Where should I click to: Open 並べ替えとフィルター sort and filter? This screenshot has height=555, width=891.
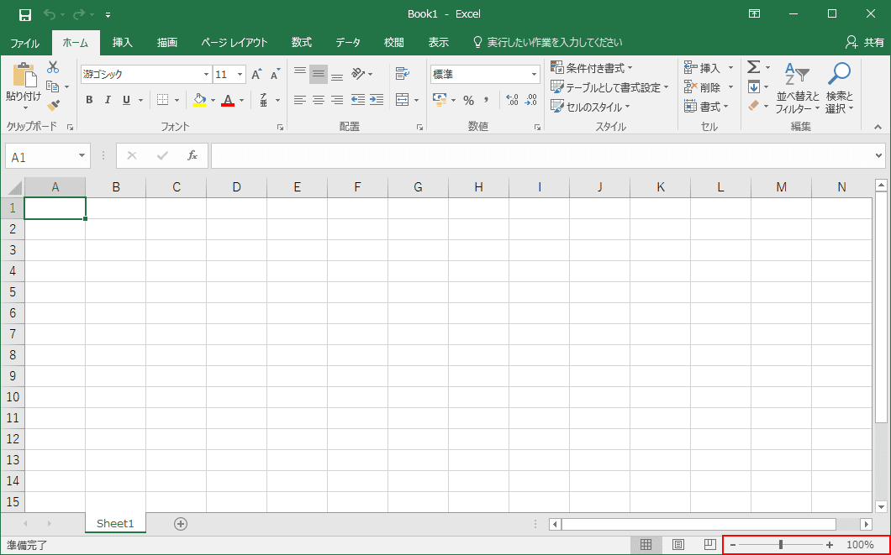798,88
